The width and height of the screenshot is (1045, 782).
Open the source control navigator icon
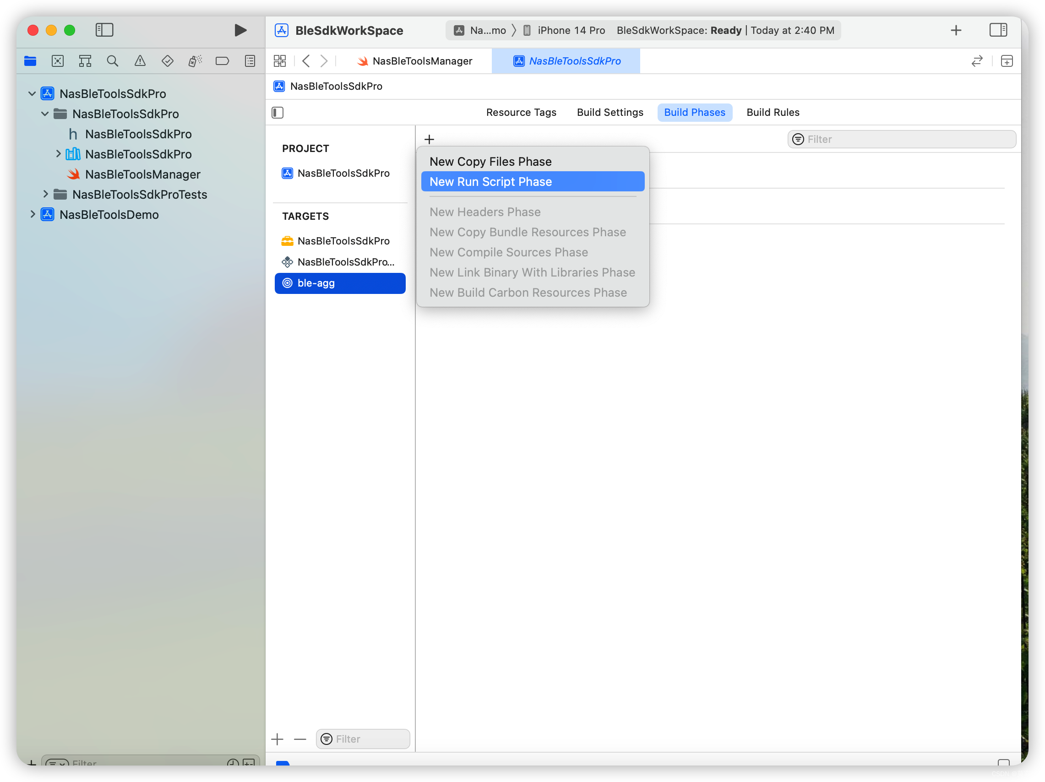[58, 61]
